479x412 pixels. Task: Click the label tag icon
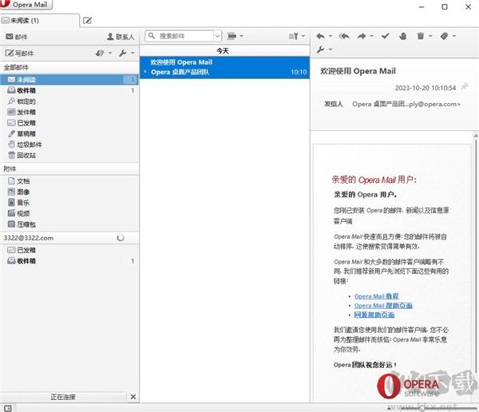pyautogui.click(x=444, y=36)
